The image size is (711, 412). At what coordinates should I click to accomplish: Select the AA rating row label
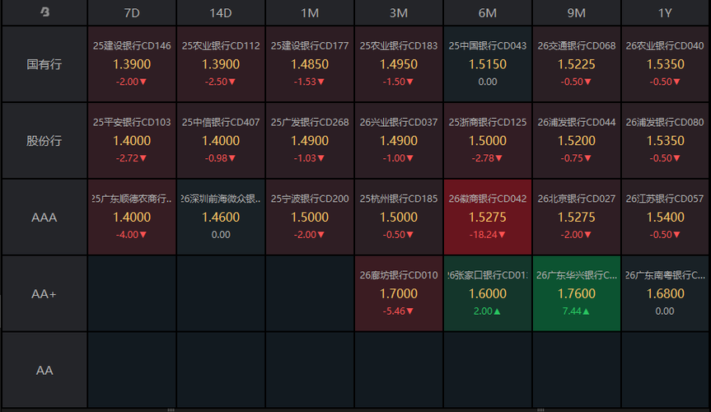(x=44, y=370)
